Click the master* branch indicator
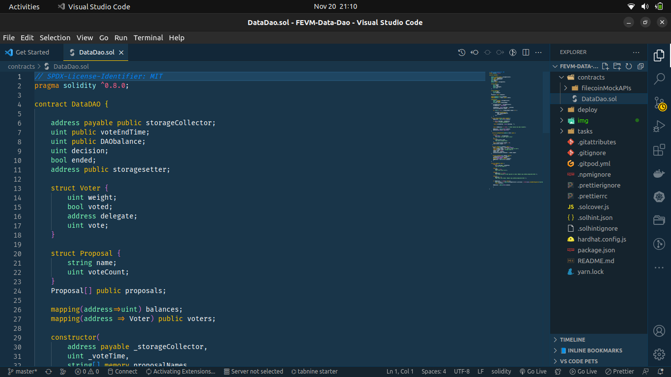Viewport: 671px width, 377px height. point(23,372)
